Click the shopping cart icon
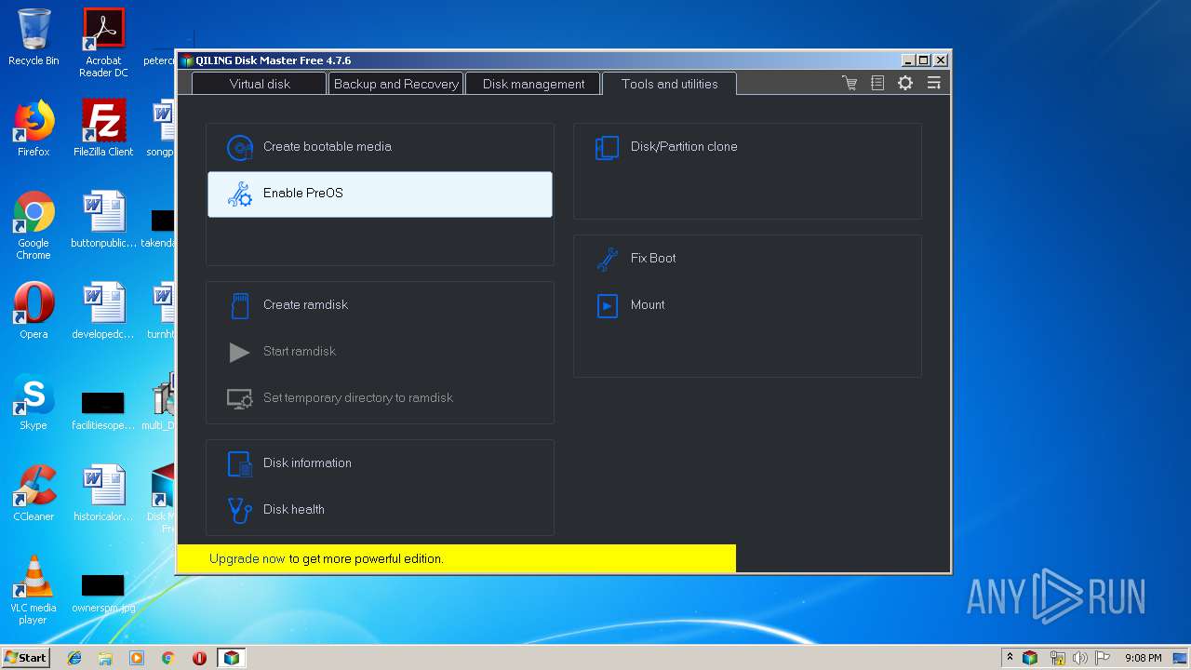 click(x=850, y=83)
